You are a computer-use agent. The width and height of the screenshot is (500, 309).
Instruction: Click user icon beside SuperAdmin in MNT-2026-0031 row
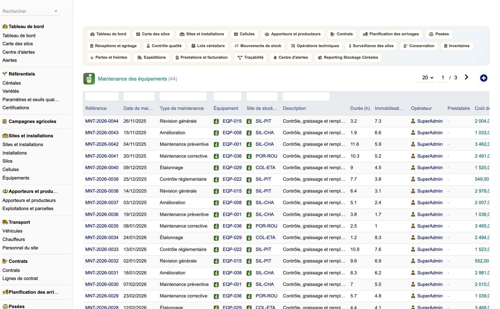[413, 273]
